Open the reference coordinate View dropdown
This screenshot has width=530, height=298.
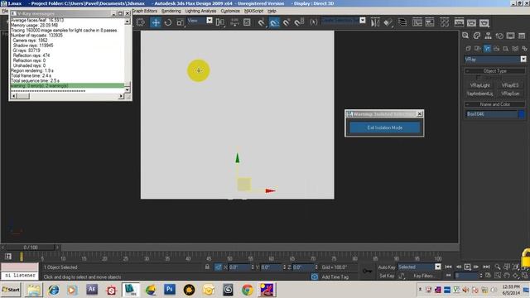click(x=200, y=21)
